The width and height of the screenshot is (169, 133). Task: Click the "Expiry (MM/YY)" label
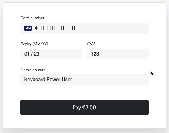click(x=34, y=44)
